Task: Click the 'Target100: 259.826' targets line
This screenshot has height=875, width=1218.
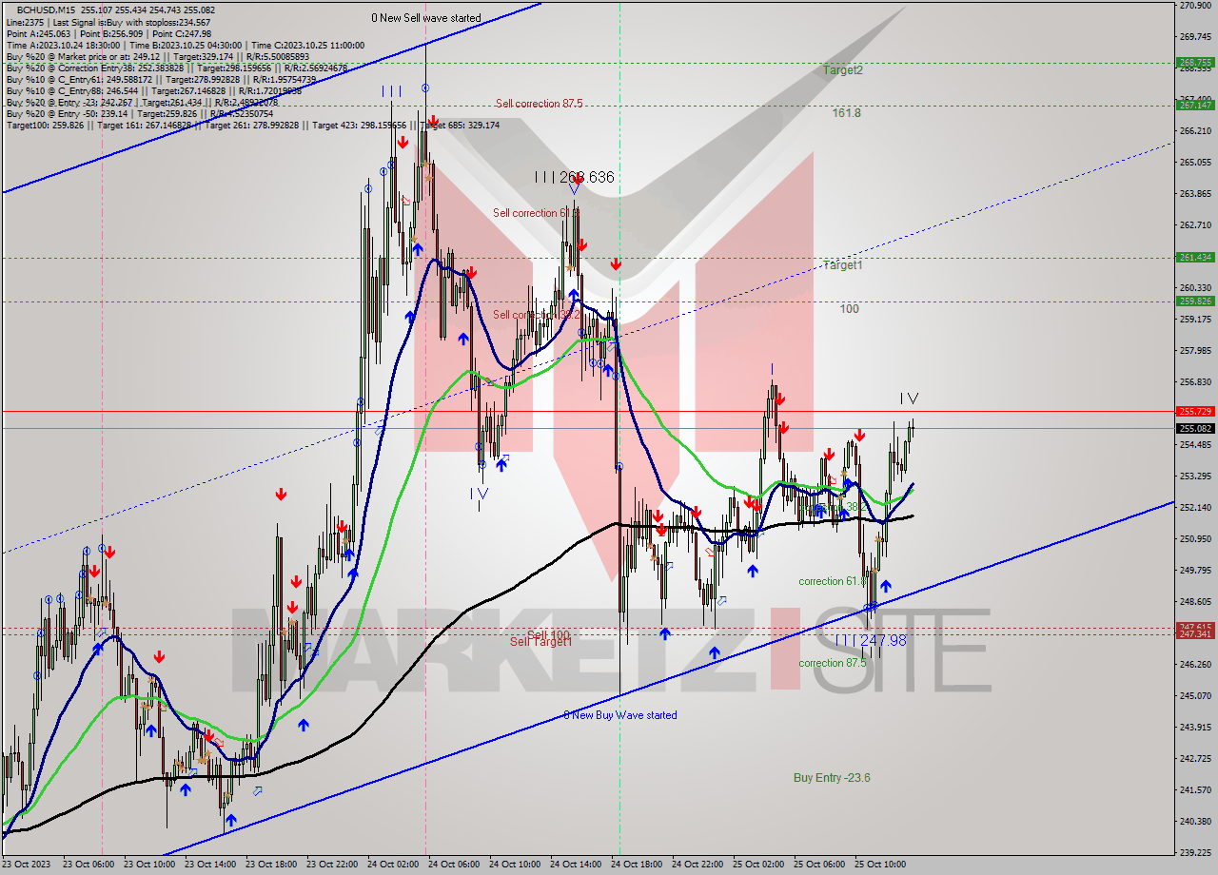Action: tap(252, 125)
